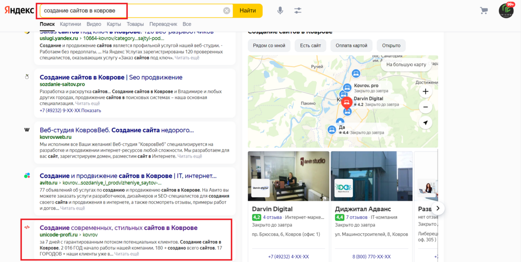Expand Читать ещё in sozdanie-saitov.pro result
This screenshot has height=262, width=521.
coord(88,104)
